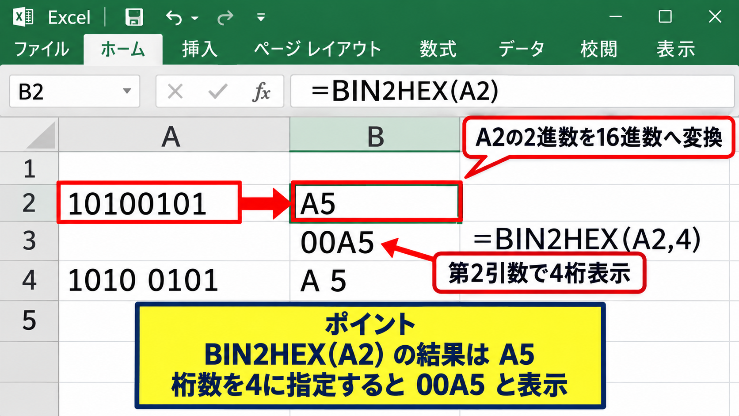Save the workbook with floppy icon
This screenshot has height=416, width=739.
[134, 17]
